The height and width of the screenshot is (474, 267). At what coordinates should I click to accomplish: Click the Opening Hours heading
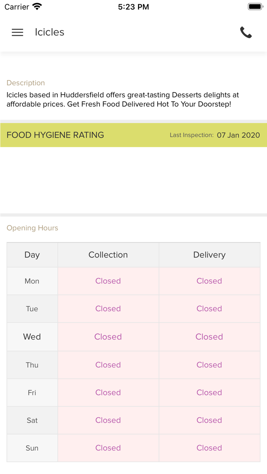(x=32, y=228)
